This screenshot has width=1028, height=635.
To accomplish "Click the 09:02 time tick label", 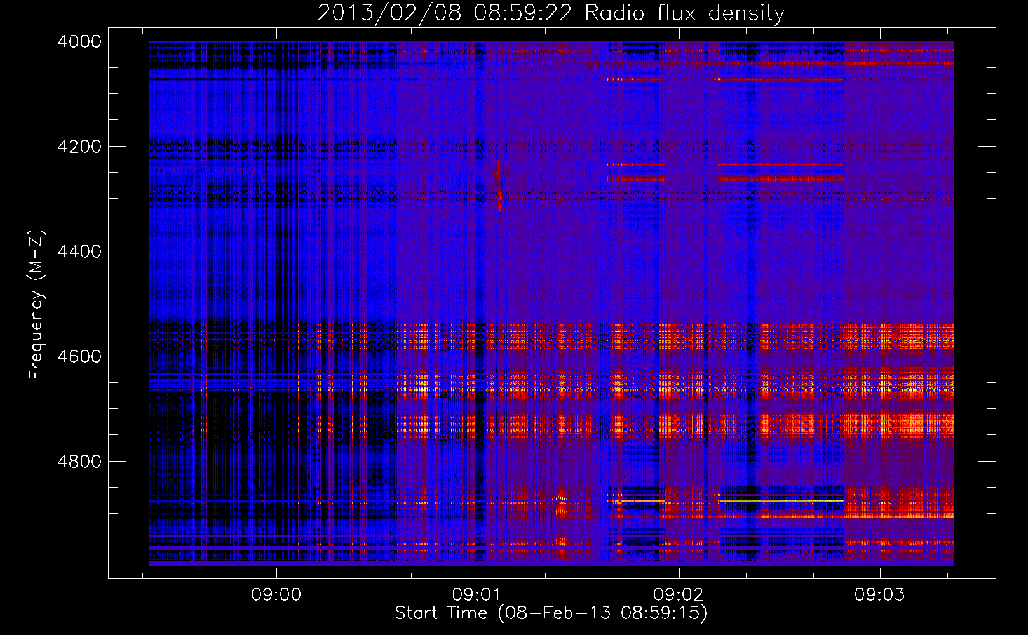I will point(679,595).
